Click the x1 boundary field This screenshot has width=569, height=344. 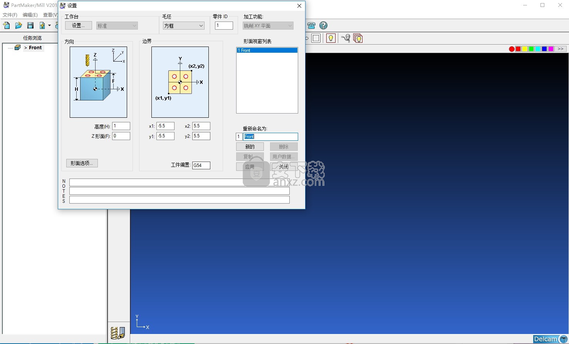tap(165, 126)
